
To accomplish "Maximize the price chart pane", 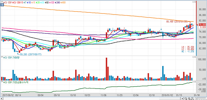I will tap(195, 2).
